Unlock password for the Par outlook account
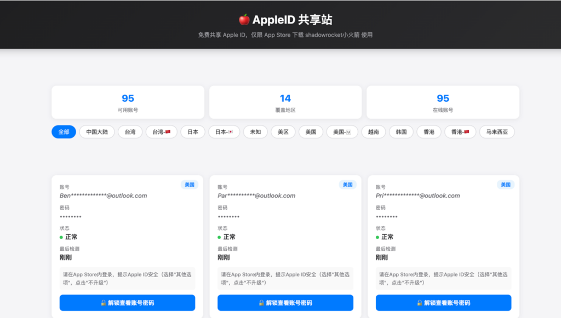Viewport: 561px width, 318px height. (285, 303)
